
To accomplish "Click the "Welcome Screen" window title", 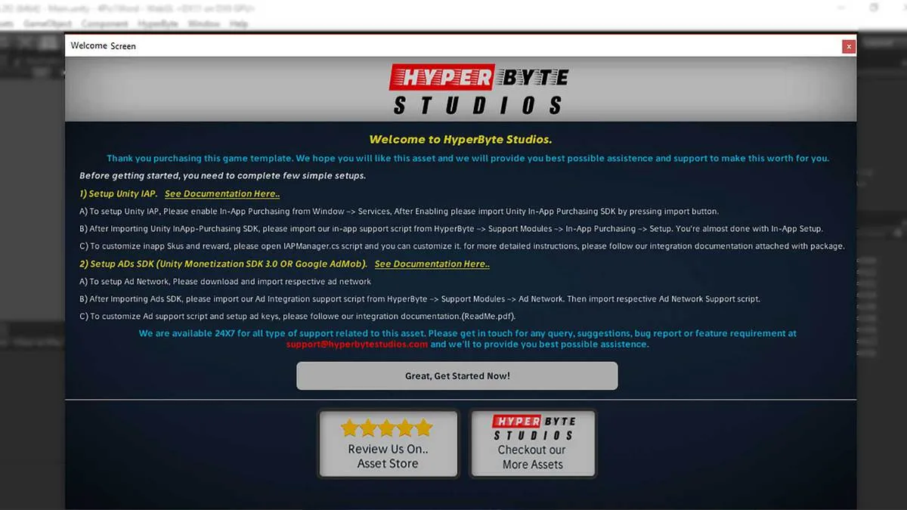I will (x=104, y=46).
